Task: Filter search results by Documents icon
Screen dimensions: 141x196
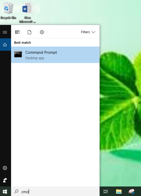Action: tap(29, 32)
